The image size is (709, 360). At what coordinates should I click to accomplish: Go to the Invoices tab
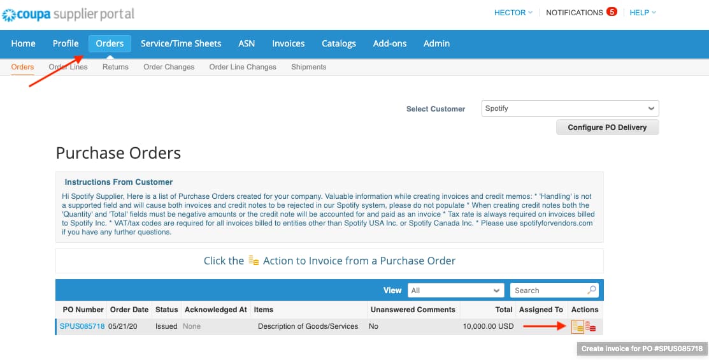click(x=288, y=43)
